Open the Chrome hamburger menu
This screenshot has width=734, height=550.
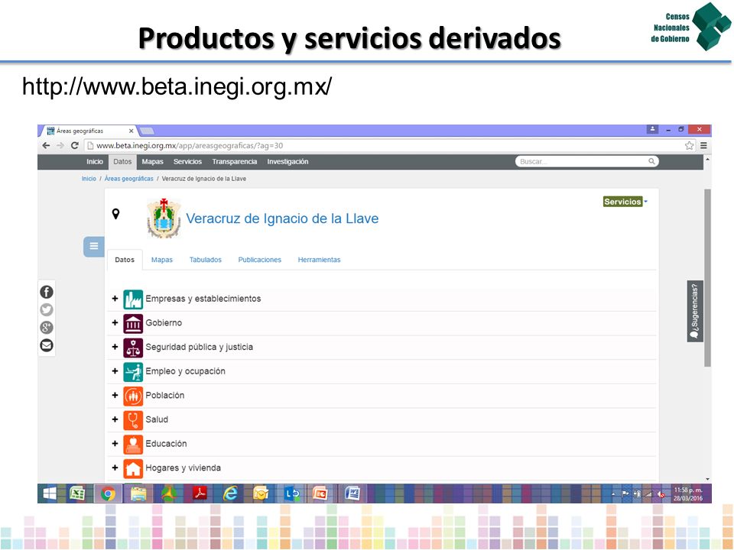703,145
